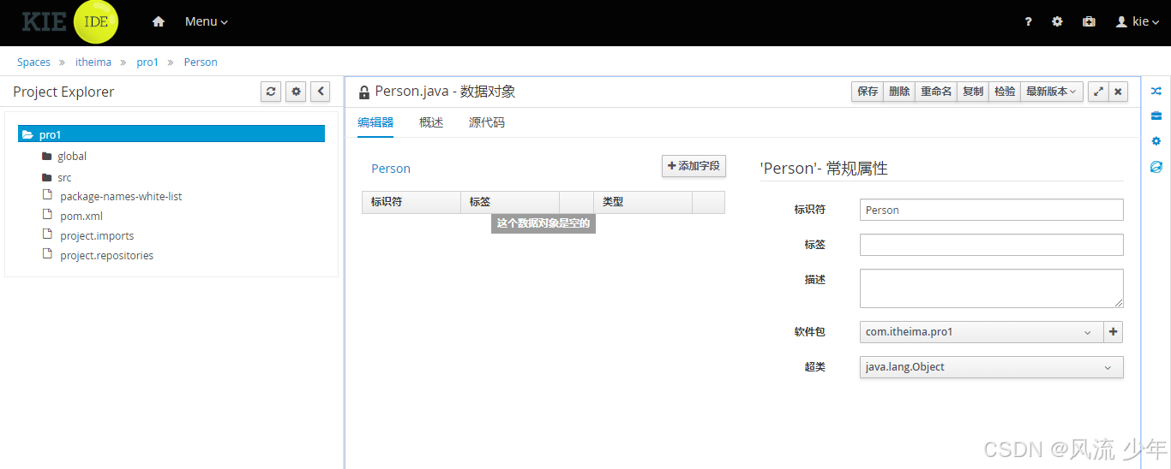Screen dimensions: 1171x469
Task: Click the 保存 (Save) button
Action: 868,92
